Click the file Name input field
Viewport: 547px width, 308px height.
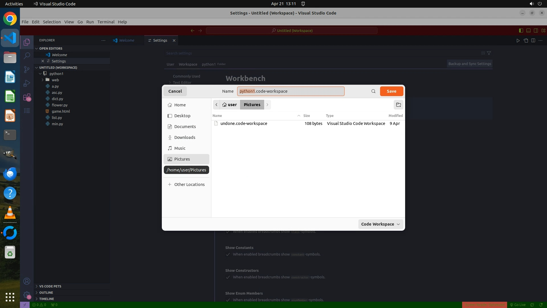tap(291, 91)
